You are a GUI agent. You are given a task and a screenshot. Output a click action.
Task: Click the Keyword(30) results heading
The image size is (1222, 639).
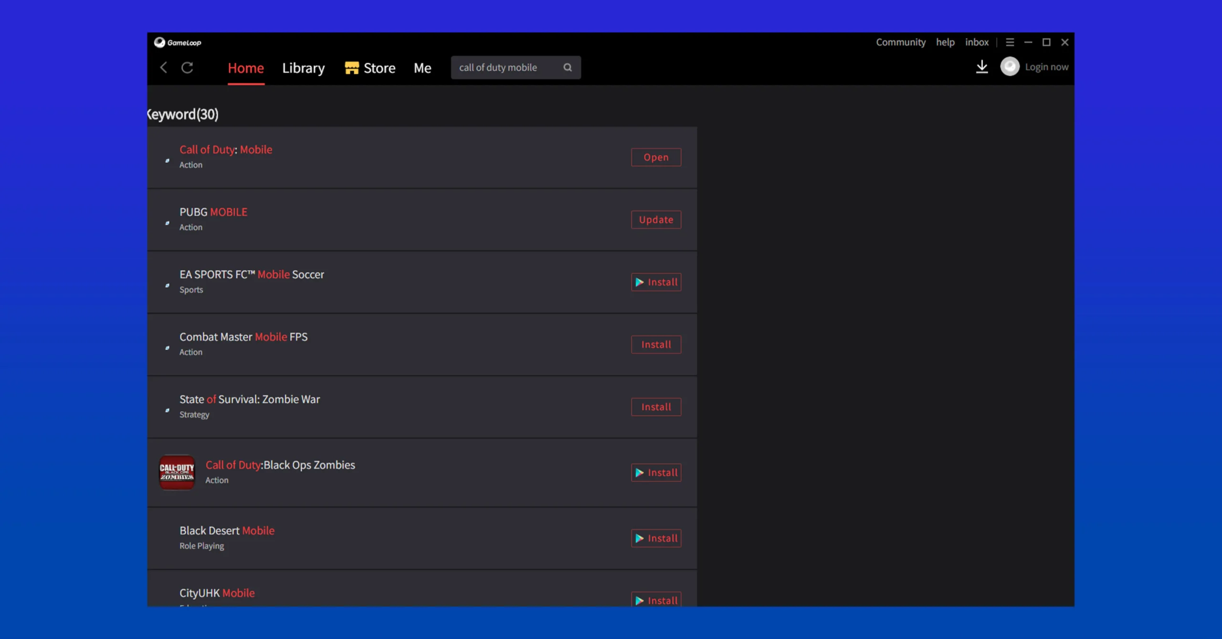[x=182, y=114]
